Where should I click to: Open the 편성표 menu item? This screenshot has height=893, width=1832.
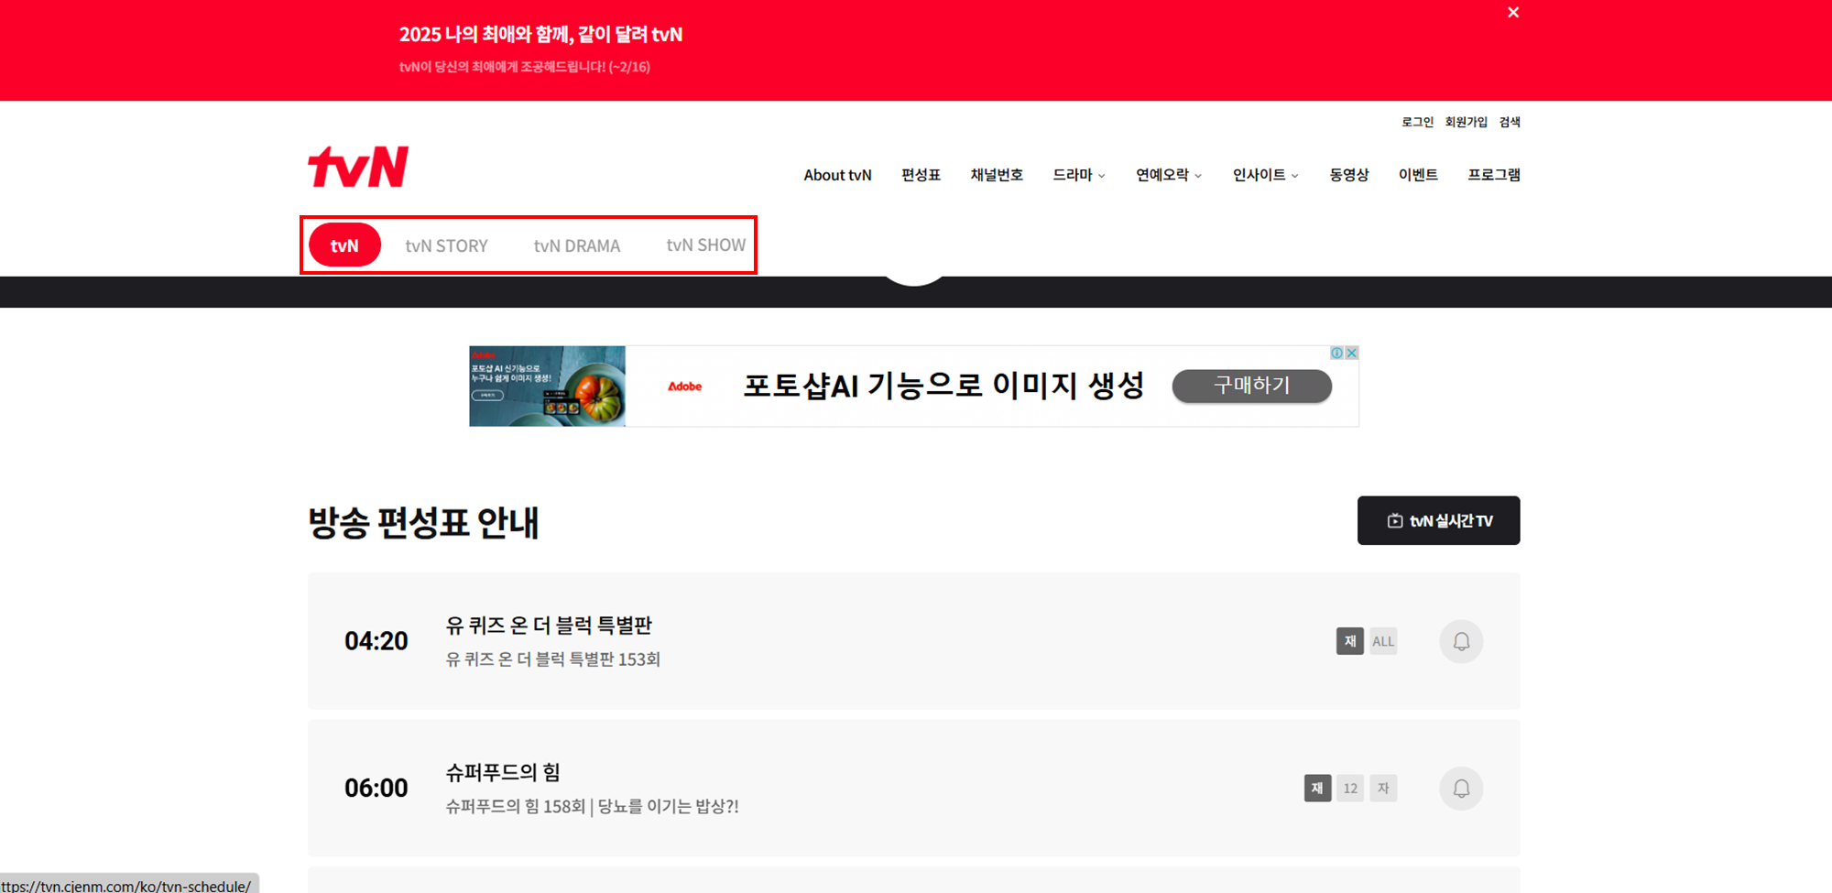tap(921, 175)
